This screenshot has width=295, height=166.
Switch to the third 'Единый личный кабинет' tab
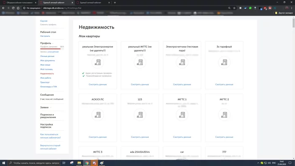coord(93,3)
